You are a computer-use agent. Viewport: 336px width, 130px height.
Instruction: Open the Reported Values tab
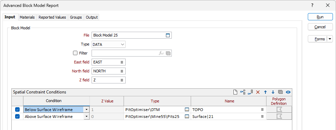[52, 17]
